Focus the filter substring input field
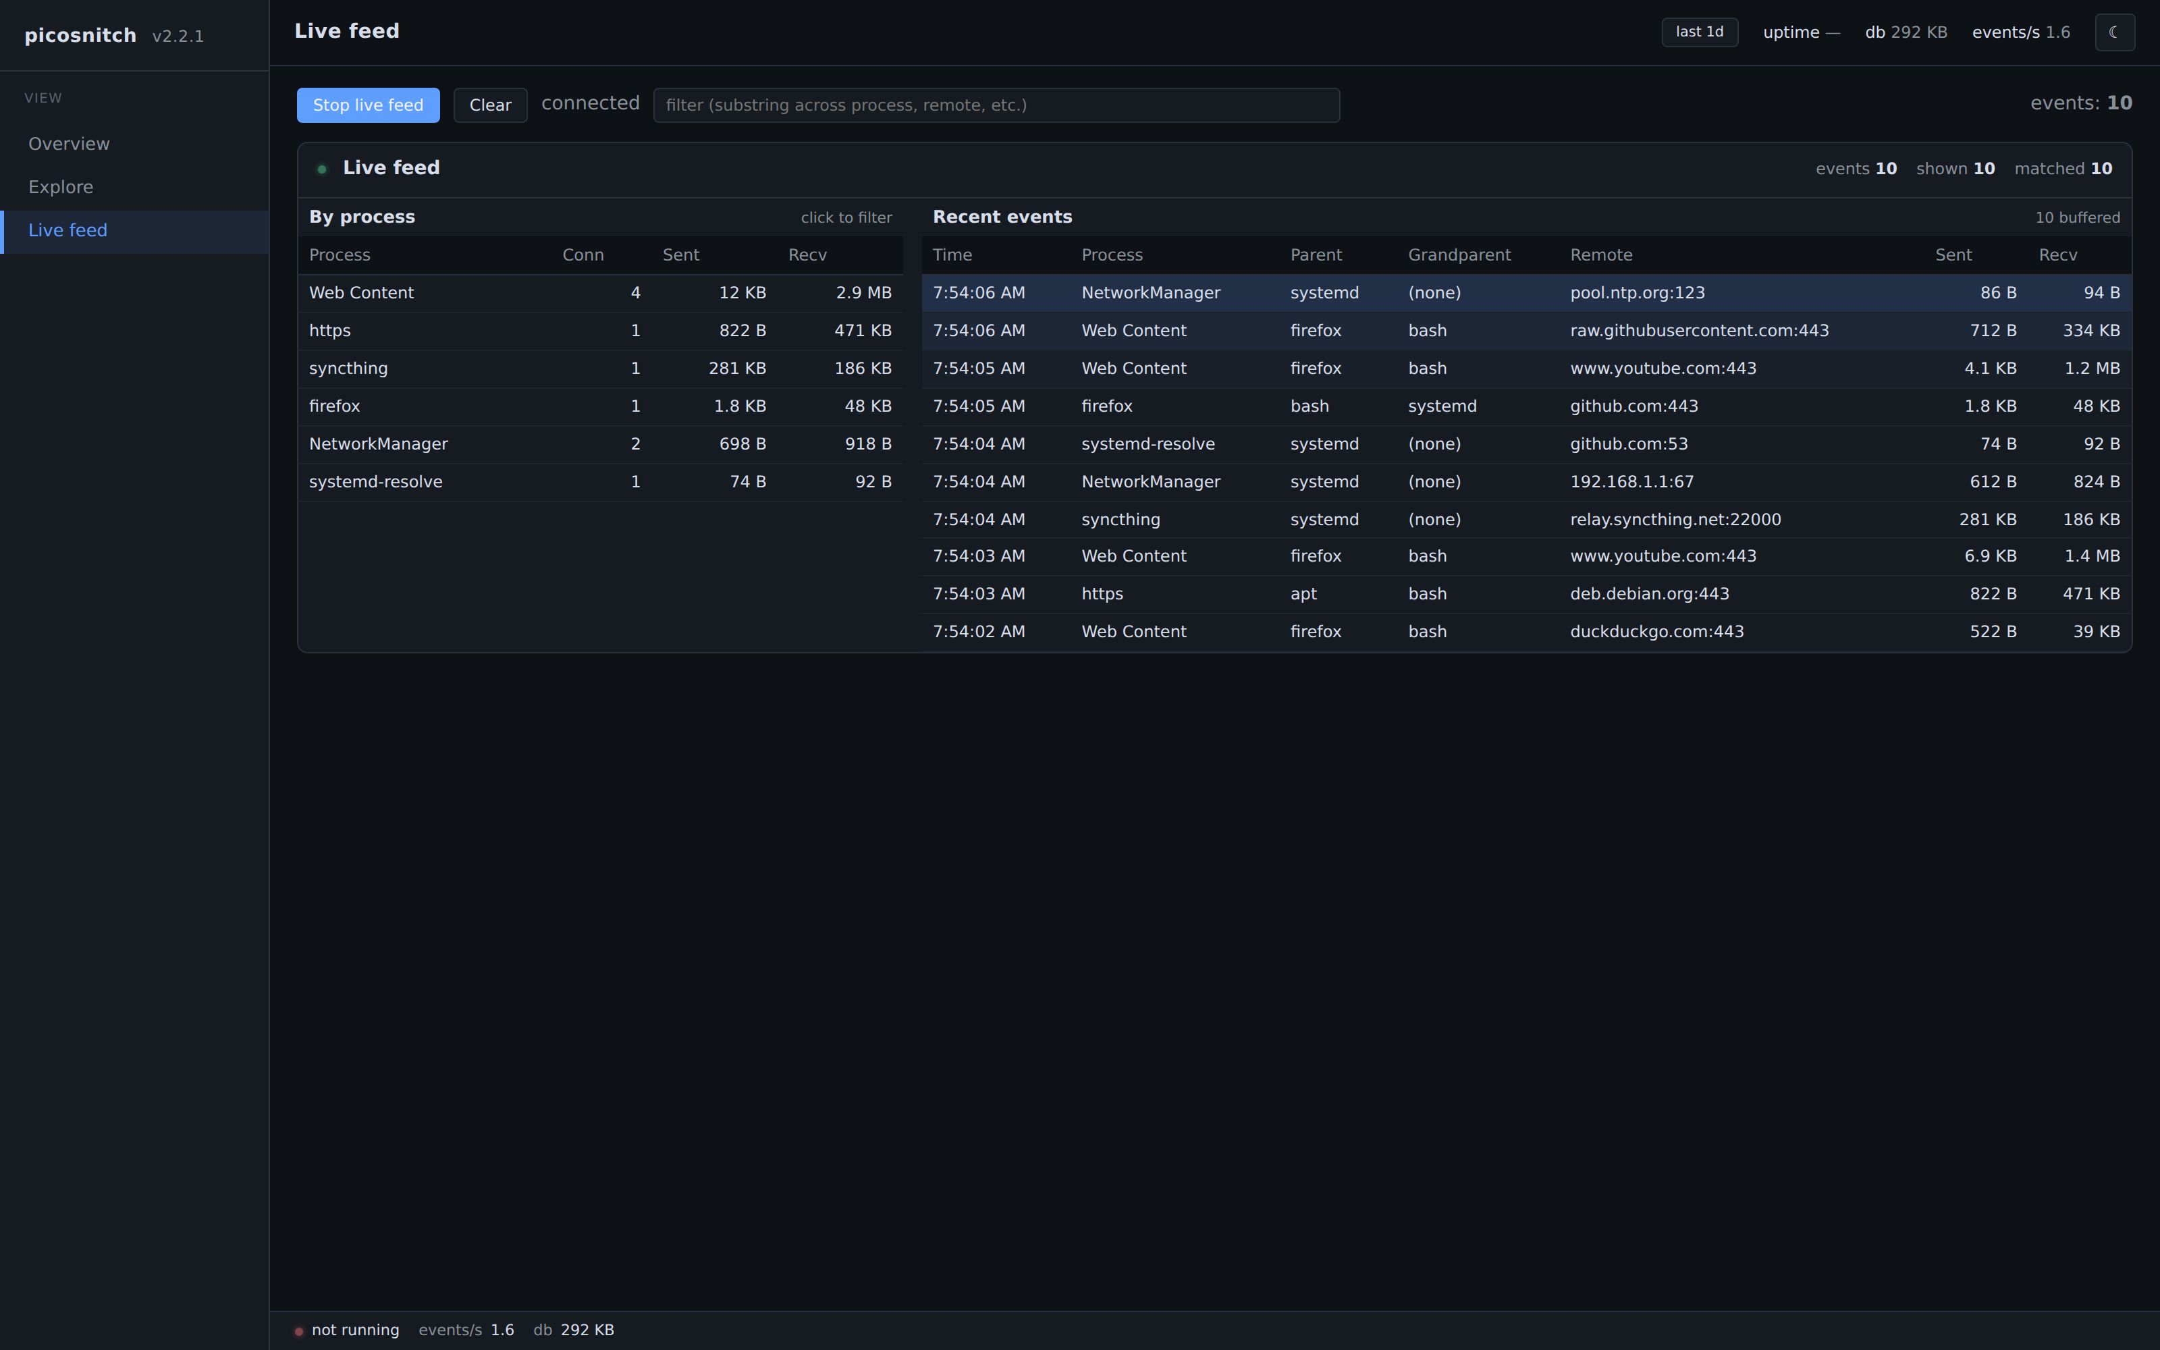 [x=996, y=105]
